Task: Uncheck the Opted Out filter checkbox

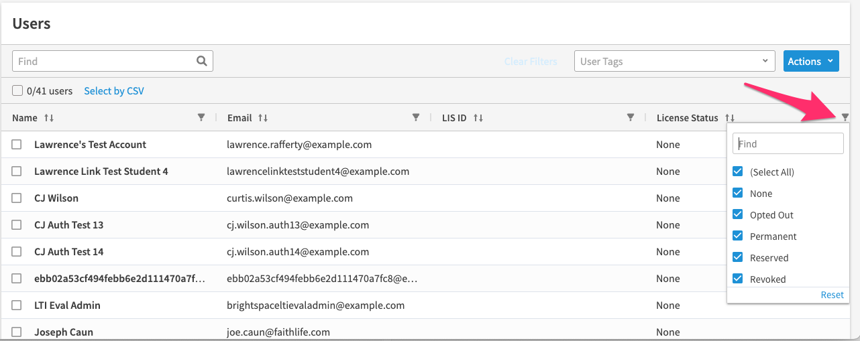Action: tap(738, 214)
